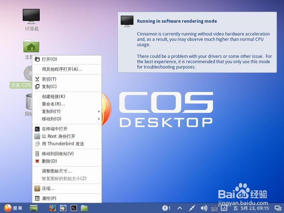Open the 菜单 start menu
Screen dimensions: 284x213
(x=13, y=208)
